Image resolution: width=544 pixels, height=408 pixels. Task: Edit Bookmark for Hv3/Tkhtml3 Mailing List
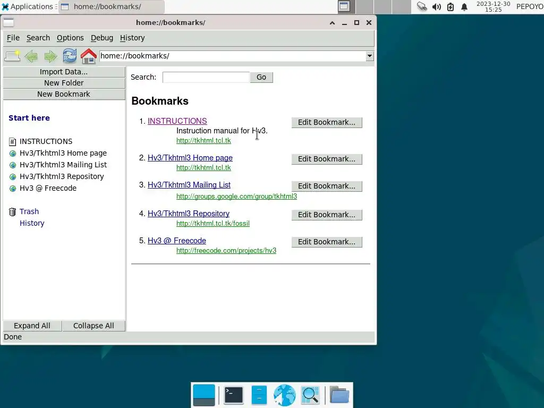(x=327, y=186)
